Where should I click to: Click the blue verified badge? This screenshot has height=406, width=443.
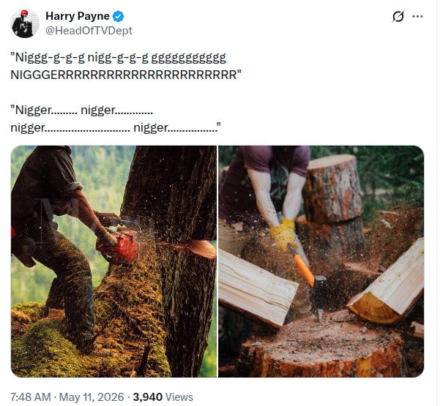118,16
